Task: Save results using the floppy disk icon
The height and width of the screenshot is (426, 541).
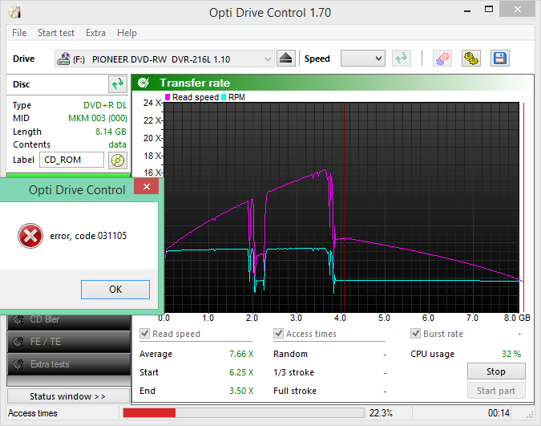Action: click(x=500, y=59)
